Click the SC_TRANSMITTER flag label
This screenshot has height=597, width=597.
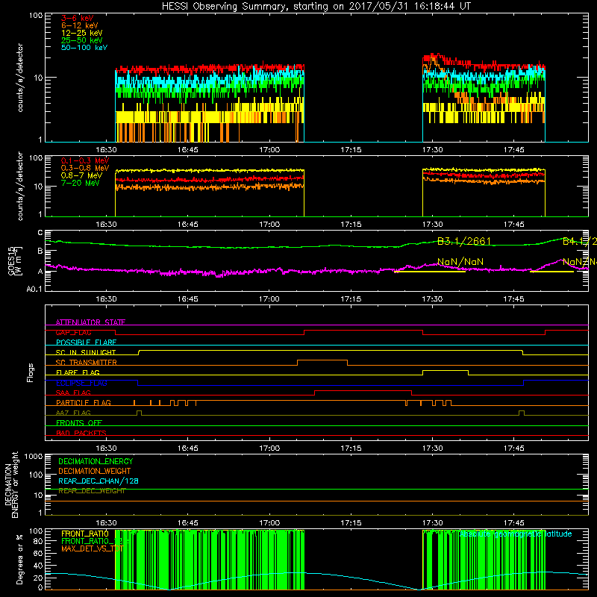86,363
